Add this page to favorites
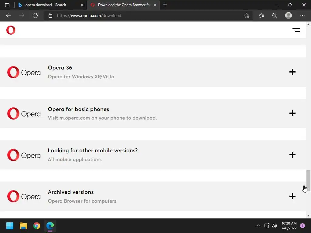The image size is (311, 233). click(x=247, y=15)
